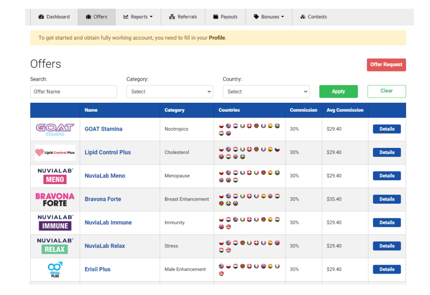
Task: Open Details for NuviaLab Meno
Action: tap(387, 176)
